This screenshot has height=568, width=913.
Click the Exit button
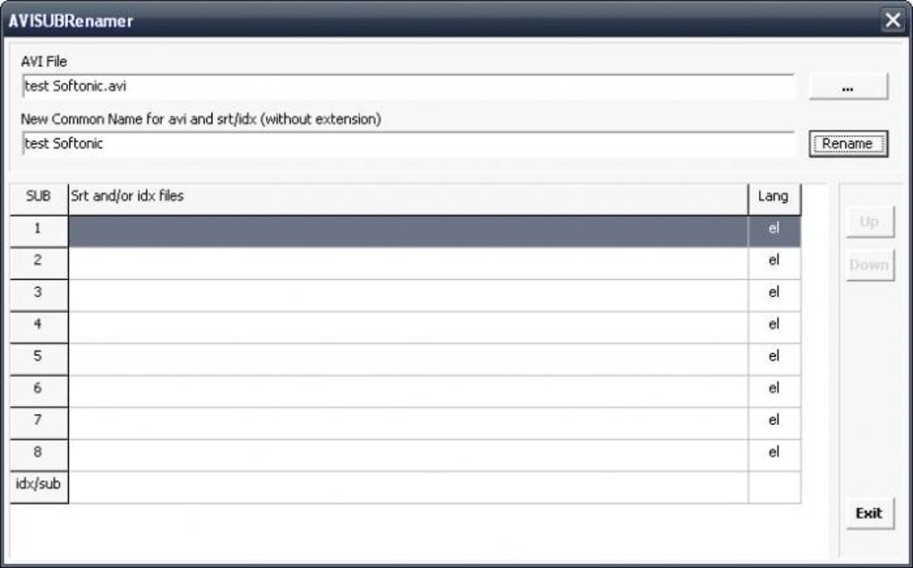coord(868,513)
